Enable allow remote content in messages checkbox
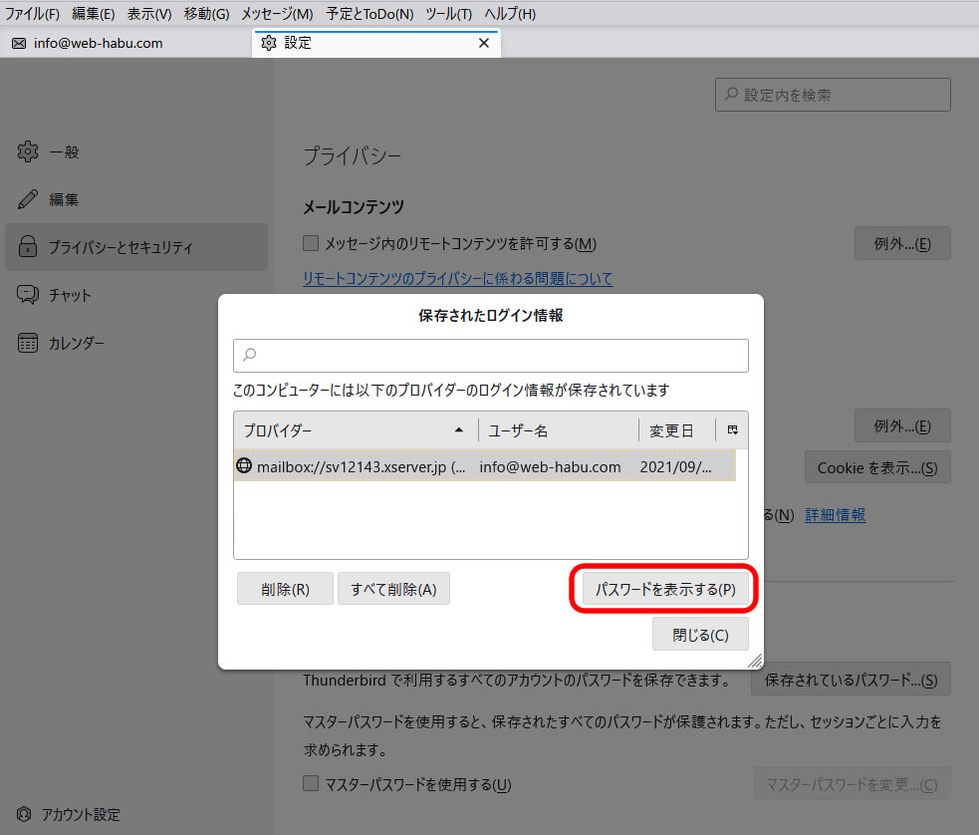Image resolution: width=979 pixels, height=835 pixels. point(311,243)
